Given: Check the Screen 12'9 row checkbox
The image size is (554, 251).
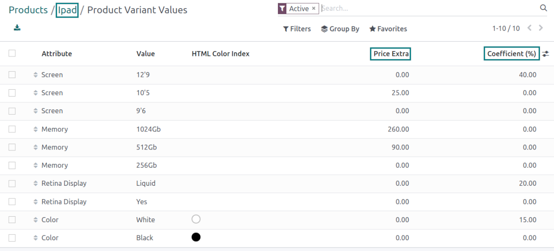Looking at the screenshot, I should [x=12, y=75].
